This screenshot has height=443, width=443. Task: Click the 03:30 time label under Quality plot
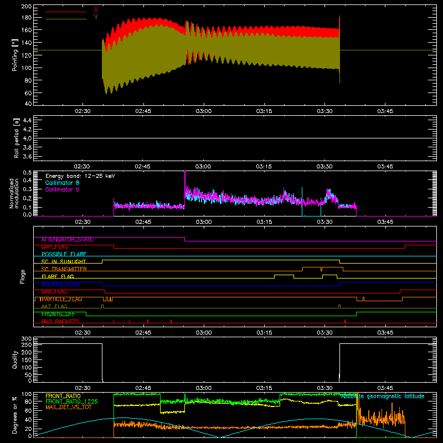click(x=324, y=388)
